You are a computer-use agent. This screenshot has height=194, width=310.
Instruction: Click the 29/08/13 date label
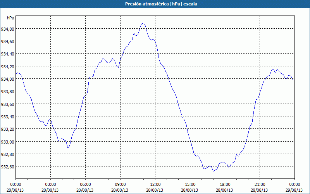294,190
